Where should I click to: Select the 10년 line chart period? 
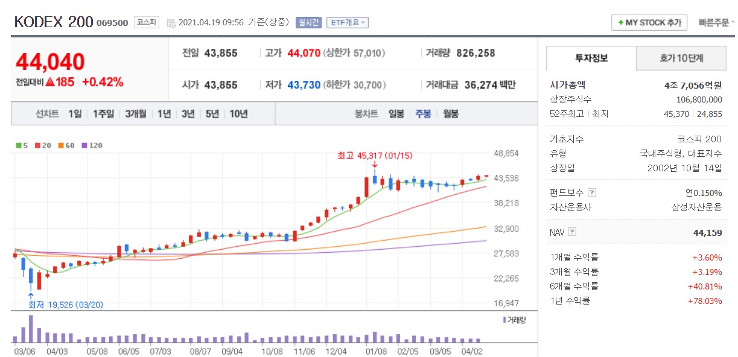(x=238, y=113)
